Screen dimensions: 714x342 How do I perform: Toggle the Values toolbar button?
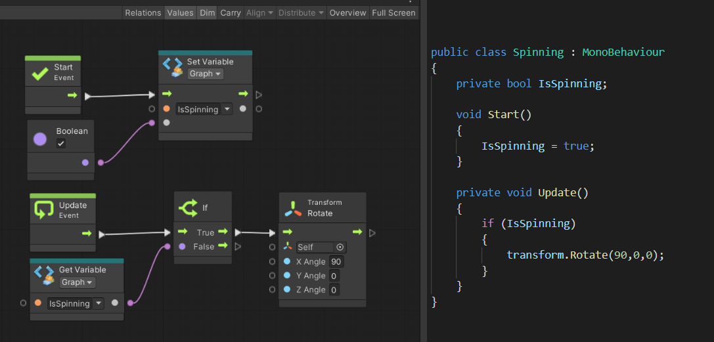click(x=180, y=12)
